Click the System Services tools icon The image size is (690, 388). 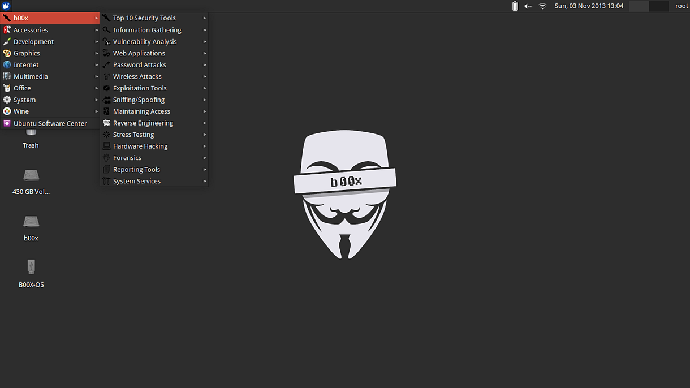(x=106, y=181)
